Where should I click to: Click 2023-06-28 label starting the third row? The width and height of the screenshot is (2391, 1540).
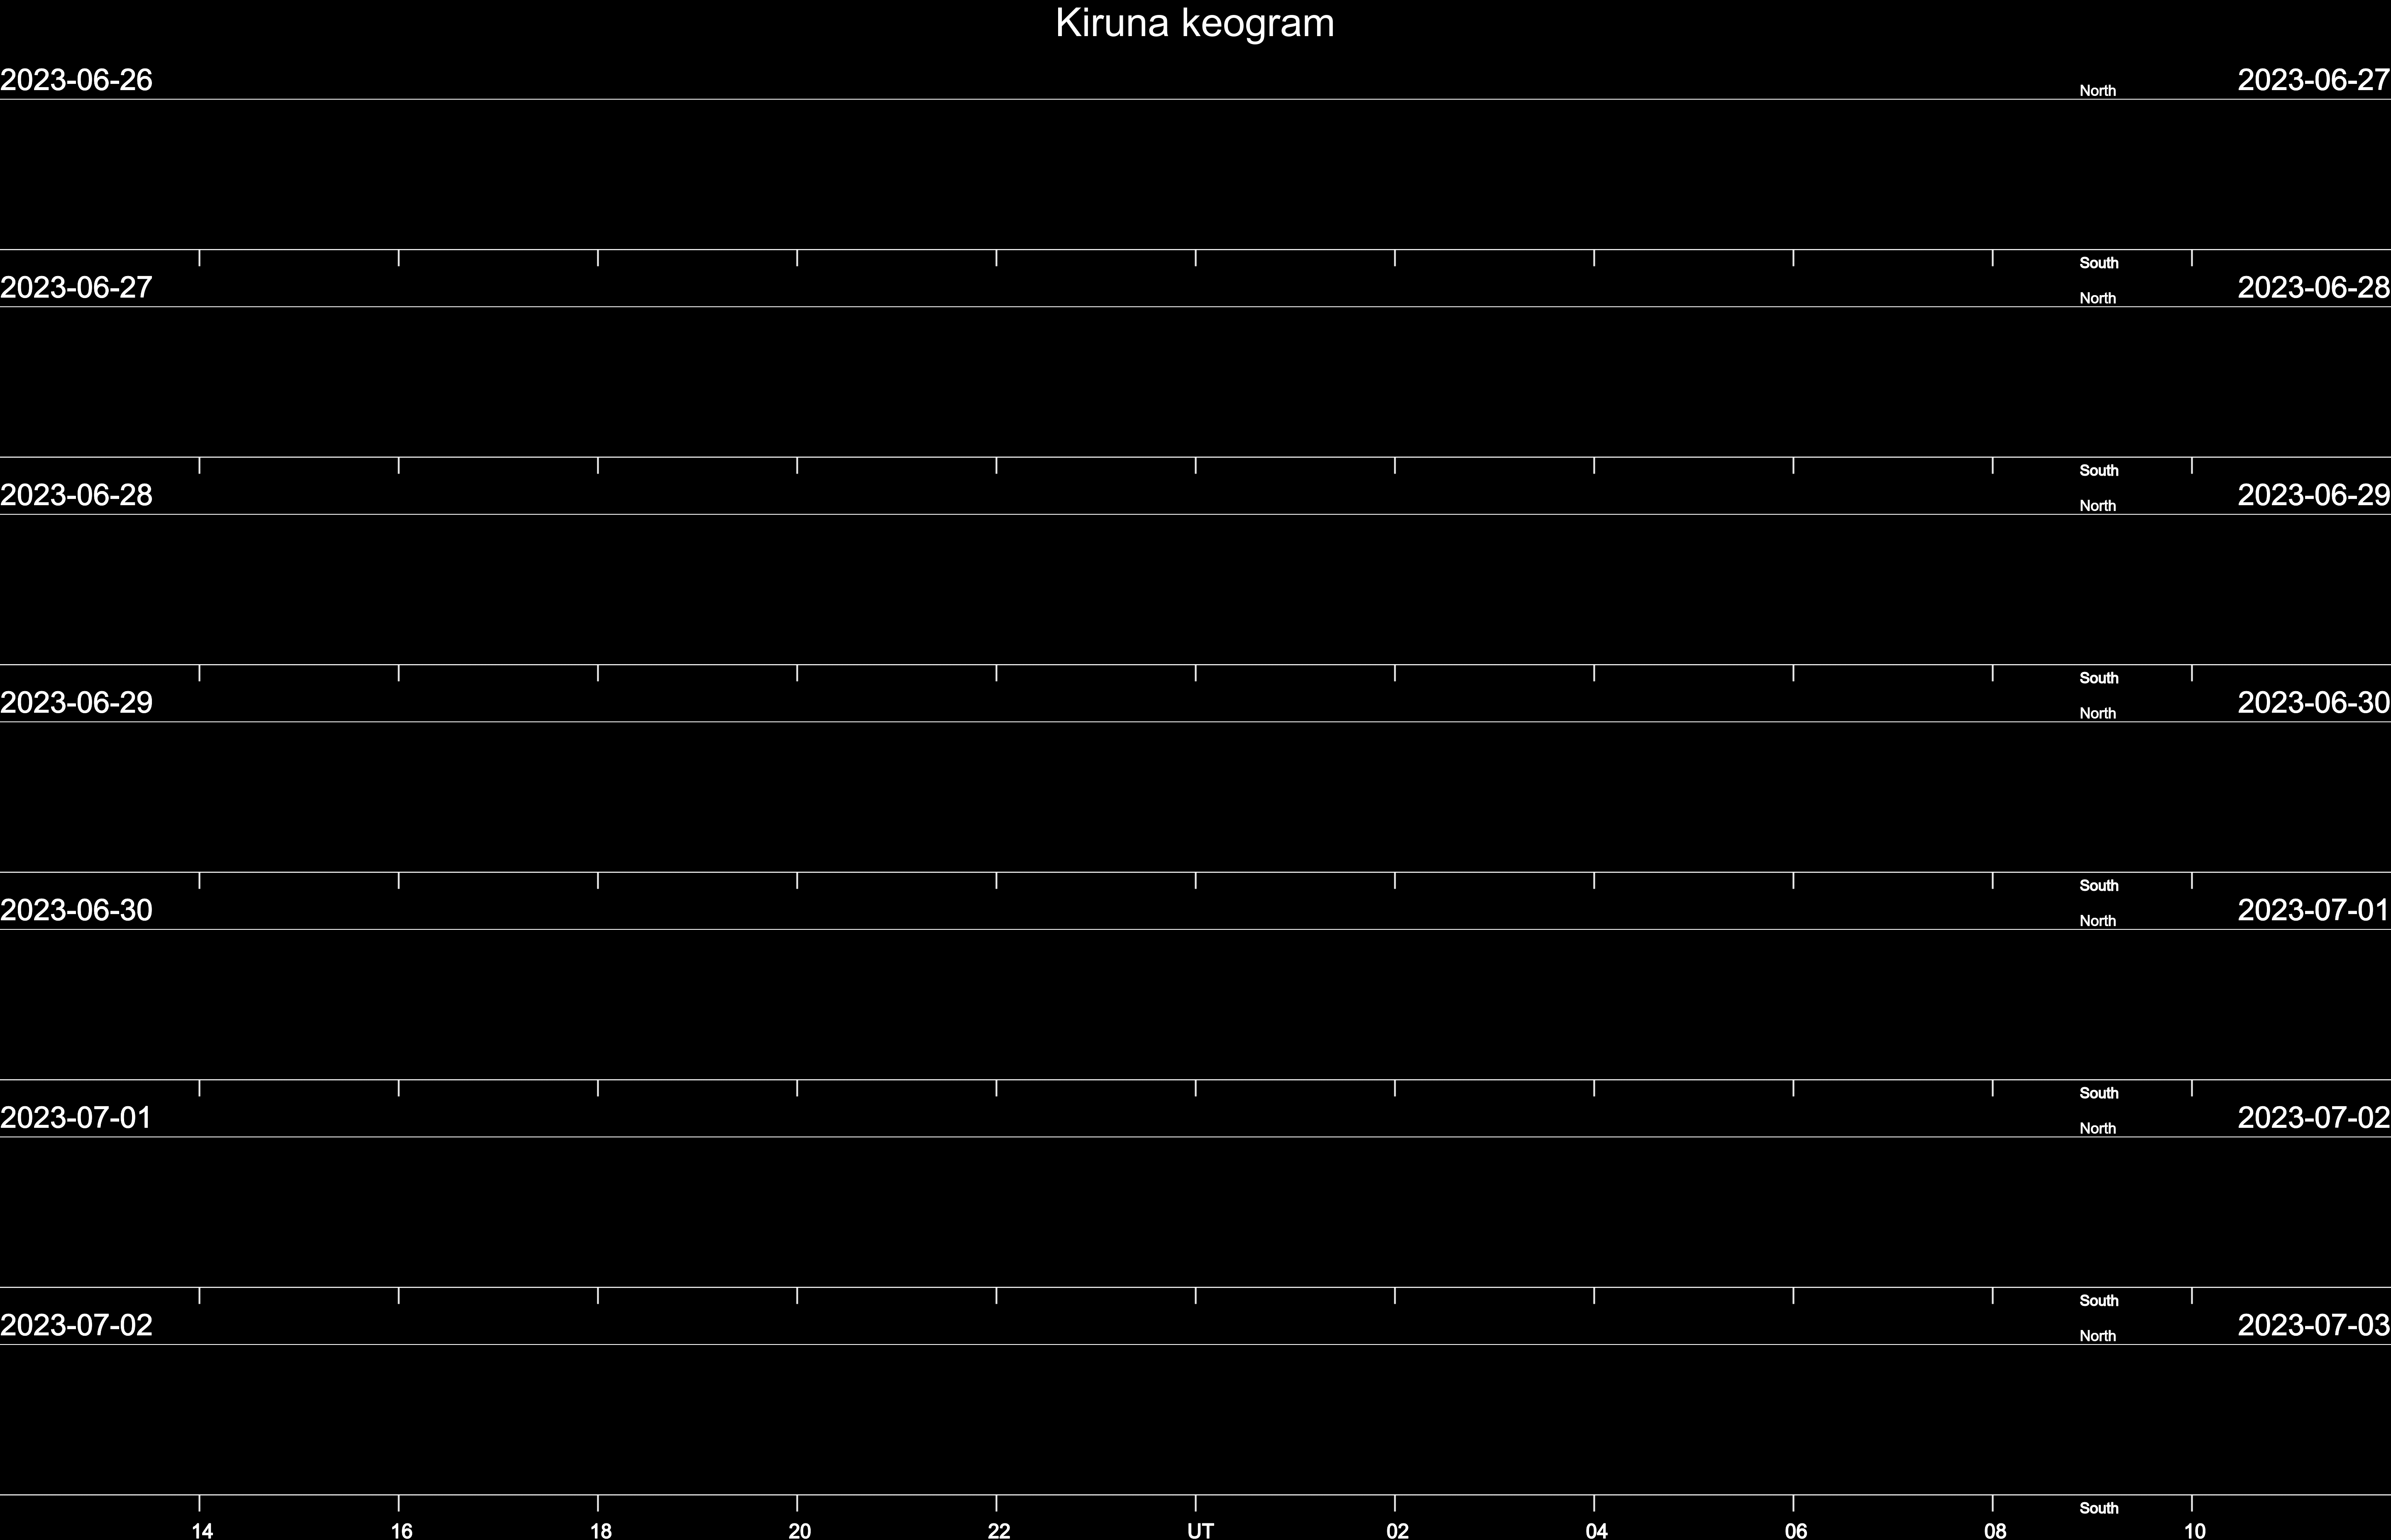(x=76, y=495)
